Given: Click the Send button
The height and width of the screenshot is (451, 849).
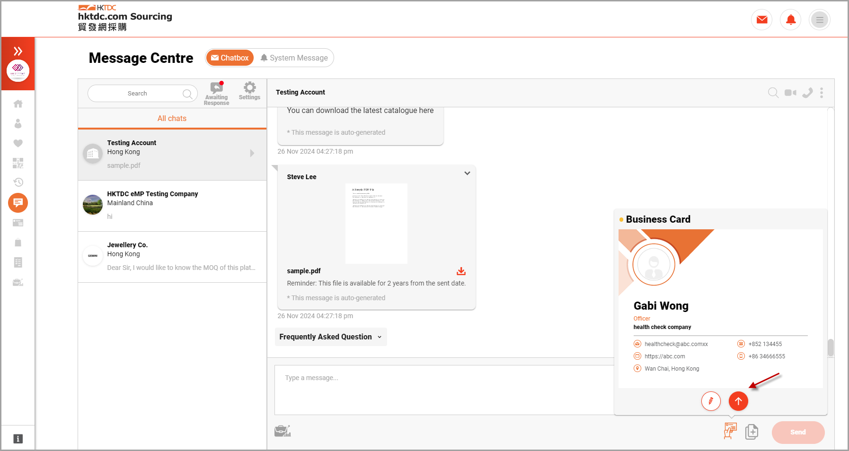Looking at the screenshot, I should [x=798, y=432].
